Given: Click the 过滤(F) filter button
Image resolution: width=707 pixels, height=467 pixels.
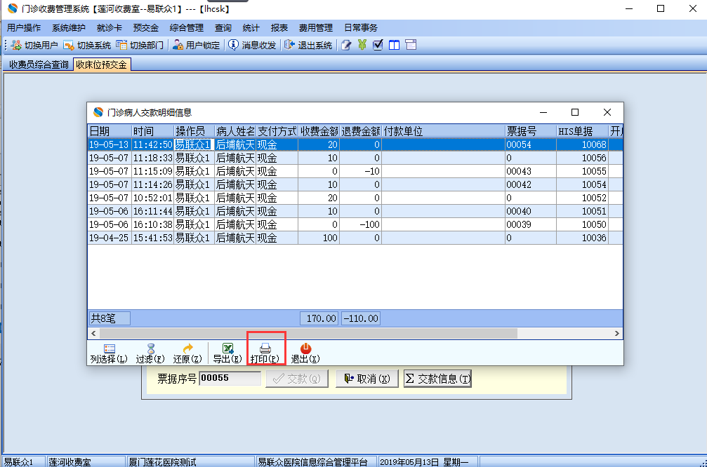Looking at the screenshot, I should (150, 353).
